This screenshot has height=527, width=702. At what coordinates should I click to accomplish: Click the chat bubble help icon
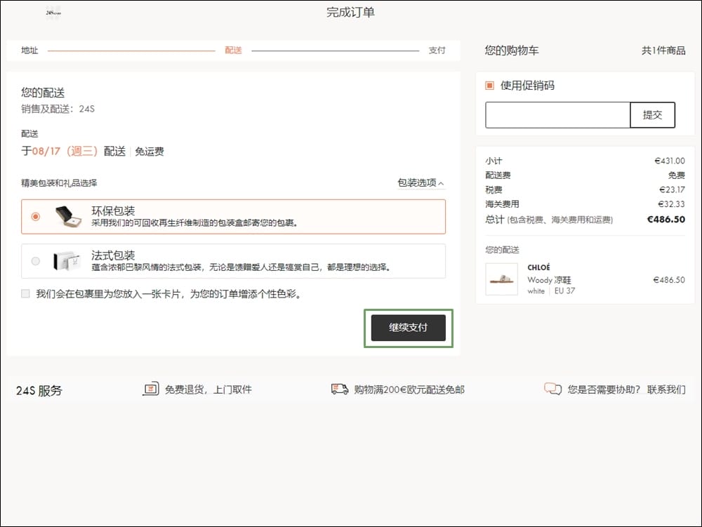coord(552,389)
